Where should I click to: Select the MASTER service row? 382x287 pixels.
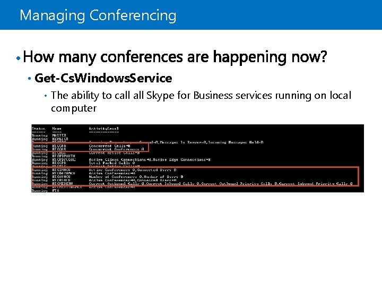click(x=59, y=135)
